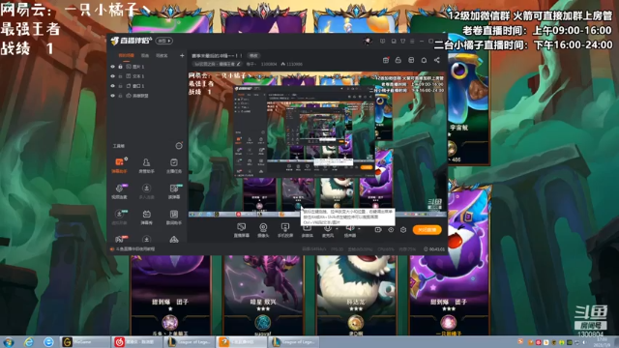The height and width of the screenshot is (348, 619).
Task: Click the live preview canvas
Action: click(x=317, y=144)
